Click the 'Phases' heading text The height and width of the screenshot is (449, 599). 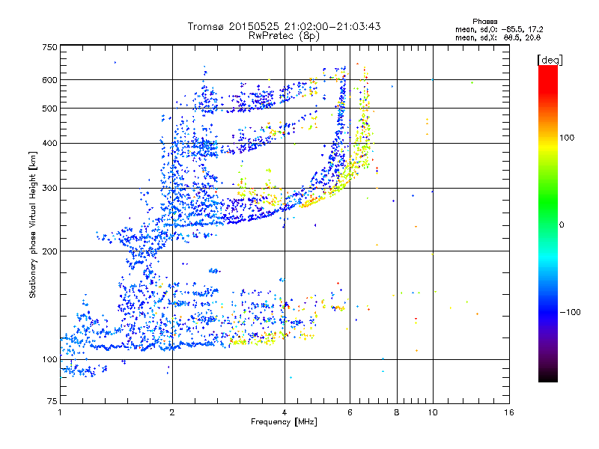point(484,22)
